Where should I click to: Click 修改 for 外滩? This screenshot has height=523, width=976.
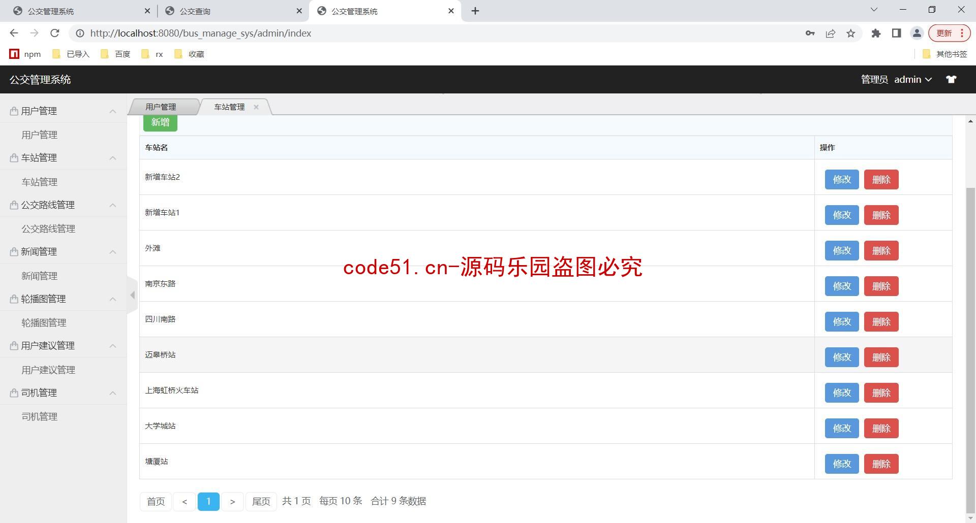pos(842,250)
